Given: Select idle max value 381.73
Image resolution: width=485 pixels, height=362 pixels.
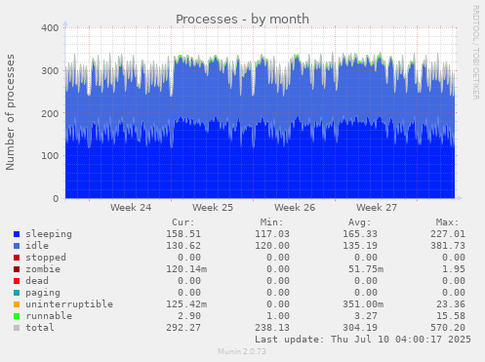Looking at the screenshot, I should coord(448,246).
